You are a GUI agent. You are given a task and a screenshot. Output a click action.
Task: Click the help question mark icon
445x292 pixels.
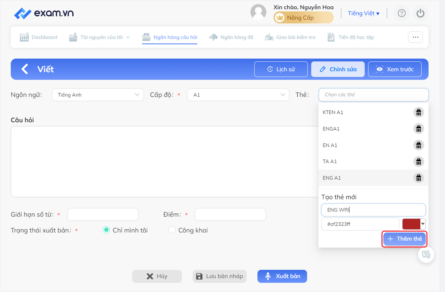point(402,13)
